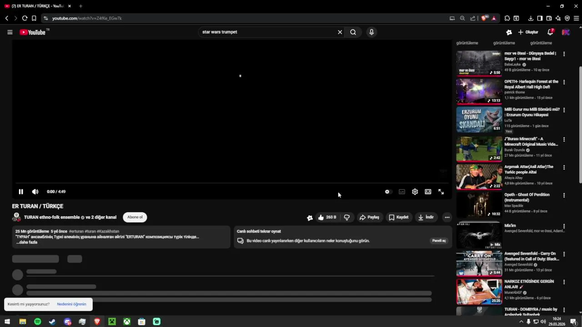582x327 pixels.
Task: Open video player settings gear
Action: (415, 192)
